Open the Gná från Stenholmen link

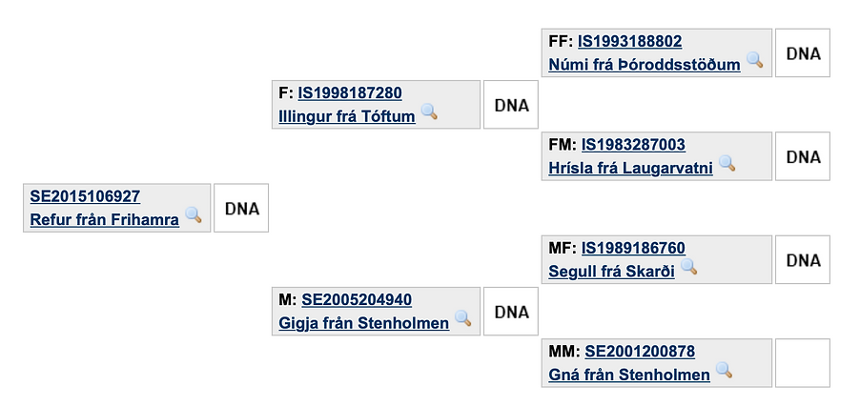pos(629,375)
